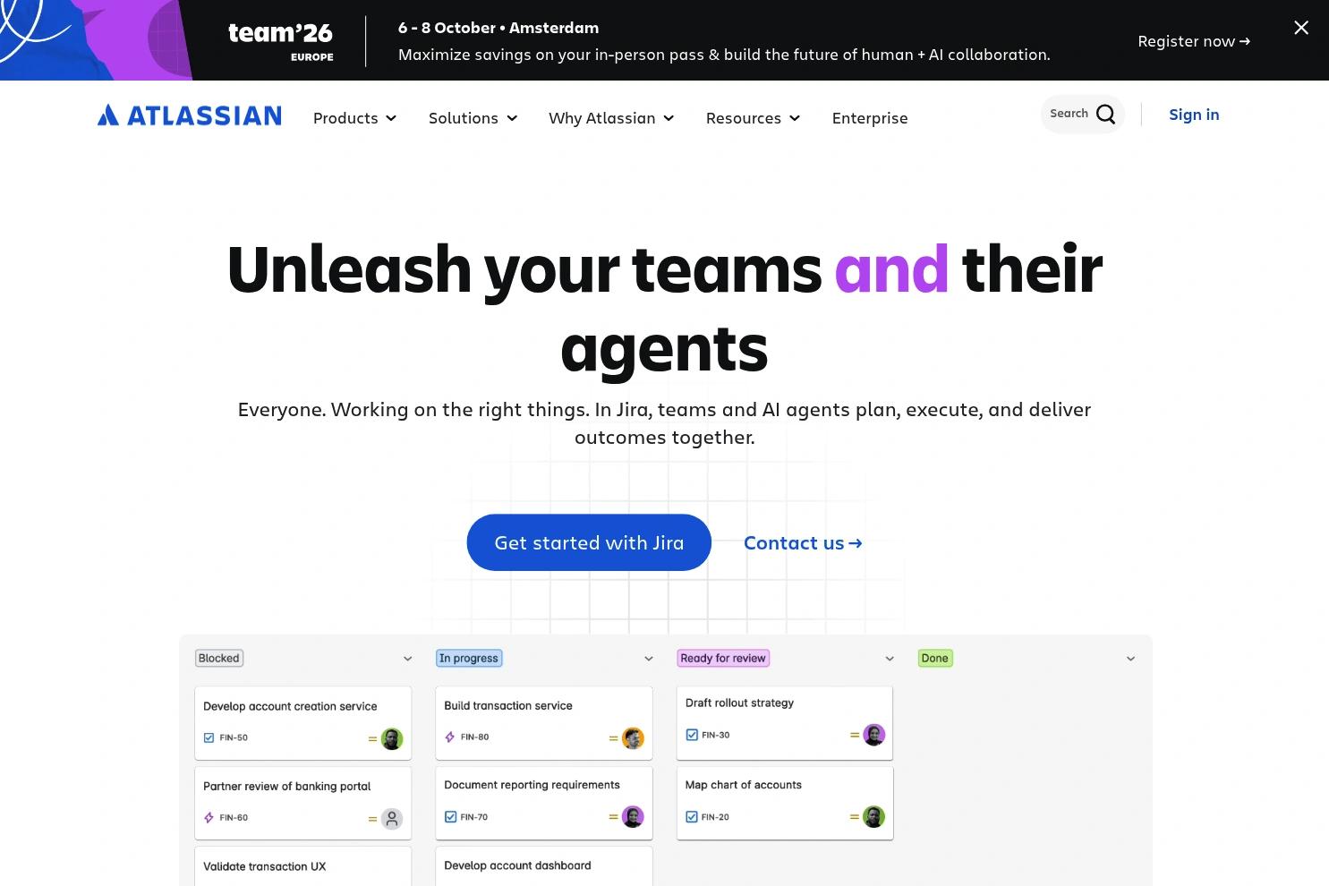Click the priority icon on the FIN-20 card

tap(855, 816)
